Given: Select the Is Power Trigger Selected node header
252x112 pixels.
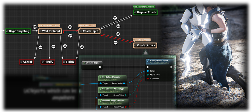Looking at the screenshot, I should pos(113,102).
